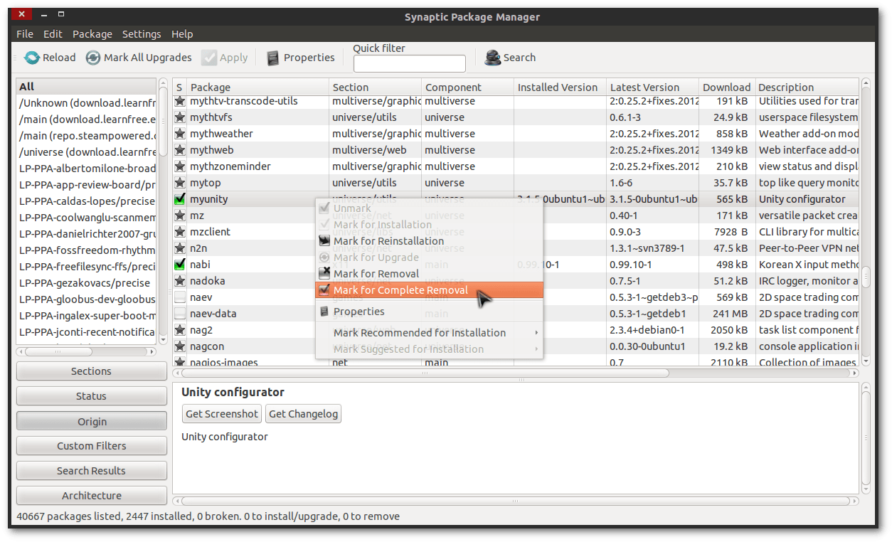Select LP-PPA-coolwanglu-scanmem origin entry

tap(86, 218)
